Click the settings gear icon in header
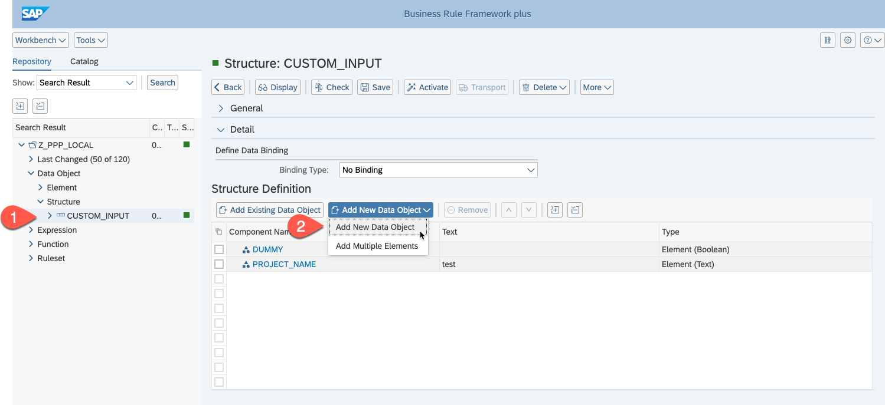The width and height of the screenshot is (885, 405). tap(848, 40)
